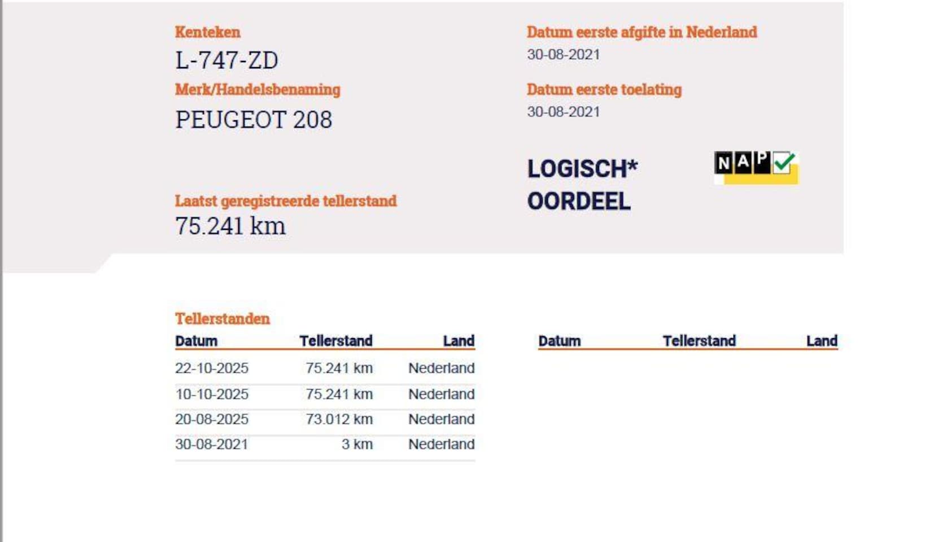The width and height of the screenshot is (951, 542).
Task: Click the LOGISCH* OORDEEL verdict text
Action: pyautogui.click(x=582, y=185)
